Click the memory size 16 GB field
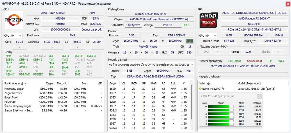The height and width of the screenshot is (133, 291). tap(131, 35)
